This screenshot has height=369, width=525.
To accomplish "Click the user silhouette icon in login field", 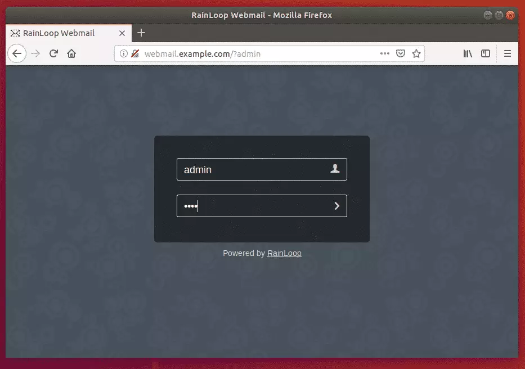I will [335, 169].
